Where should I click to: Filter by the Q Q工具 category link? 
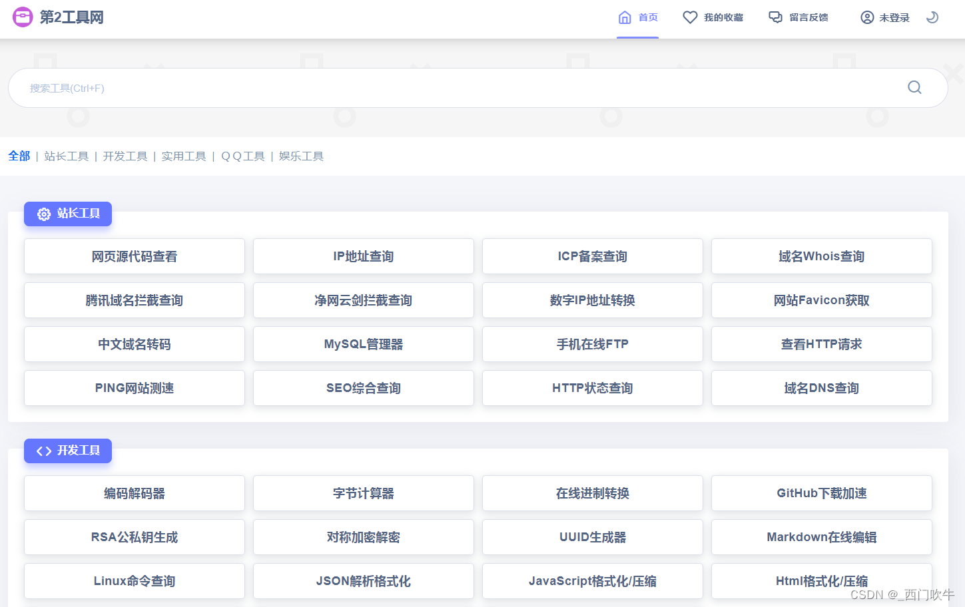pos(243,156)
